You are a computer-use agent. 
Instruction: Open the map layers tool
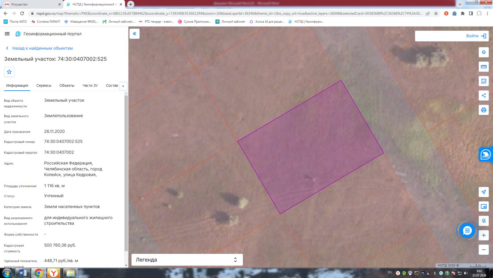click(484, 52)
